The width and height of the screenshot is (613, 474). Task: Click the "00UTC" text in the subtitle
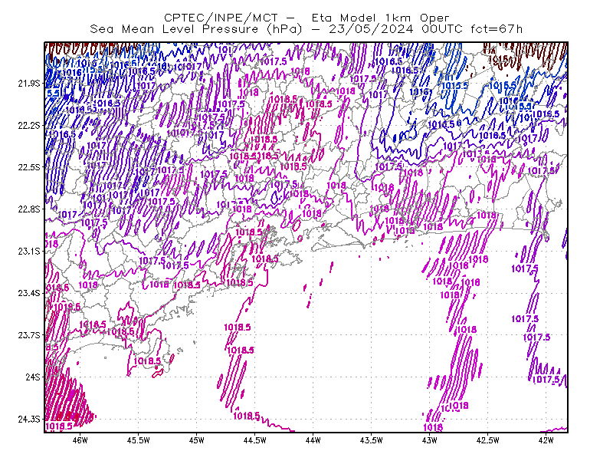442,29
